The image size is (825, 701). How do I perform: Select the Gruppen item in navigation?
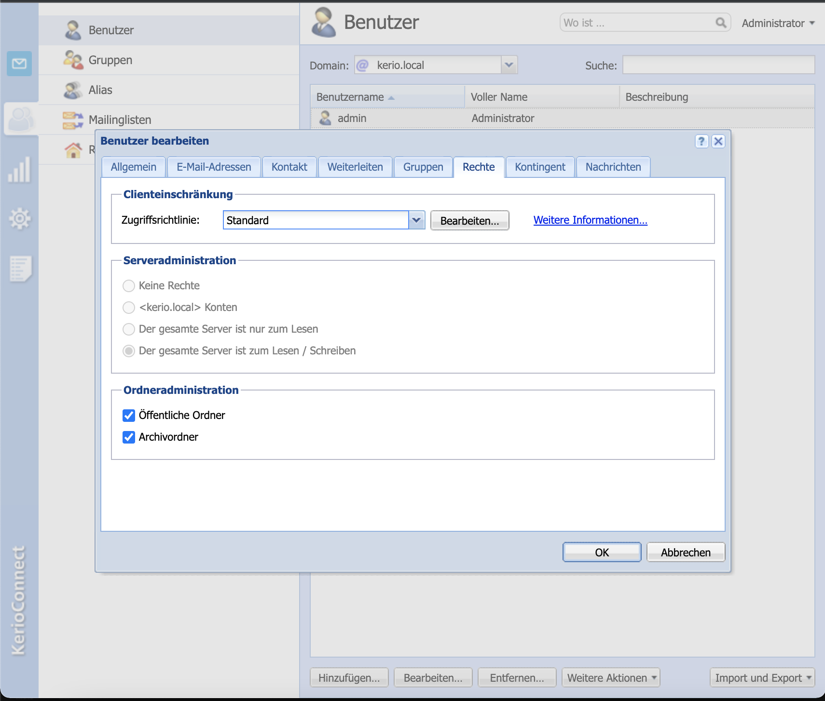tap(110, 60)
